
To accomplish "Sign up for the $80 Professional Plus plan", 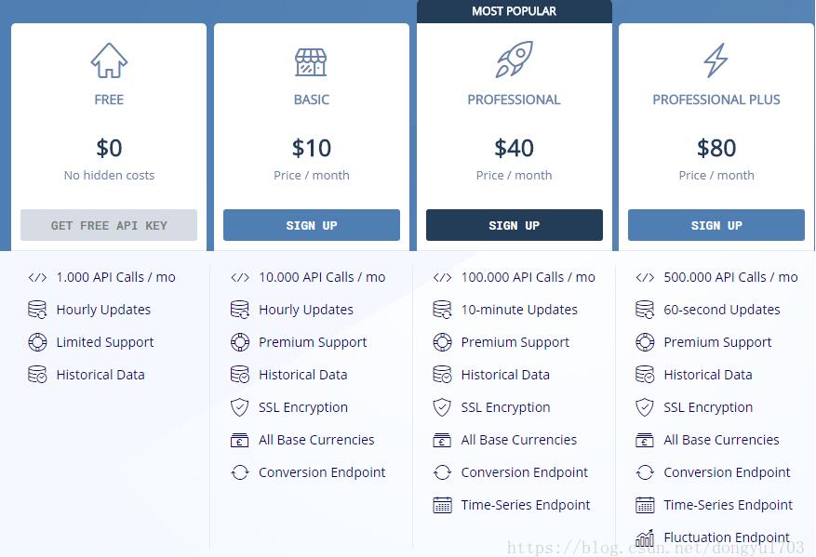I will coord(716,225).
